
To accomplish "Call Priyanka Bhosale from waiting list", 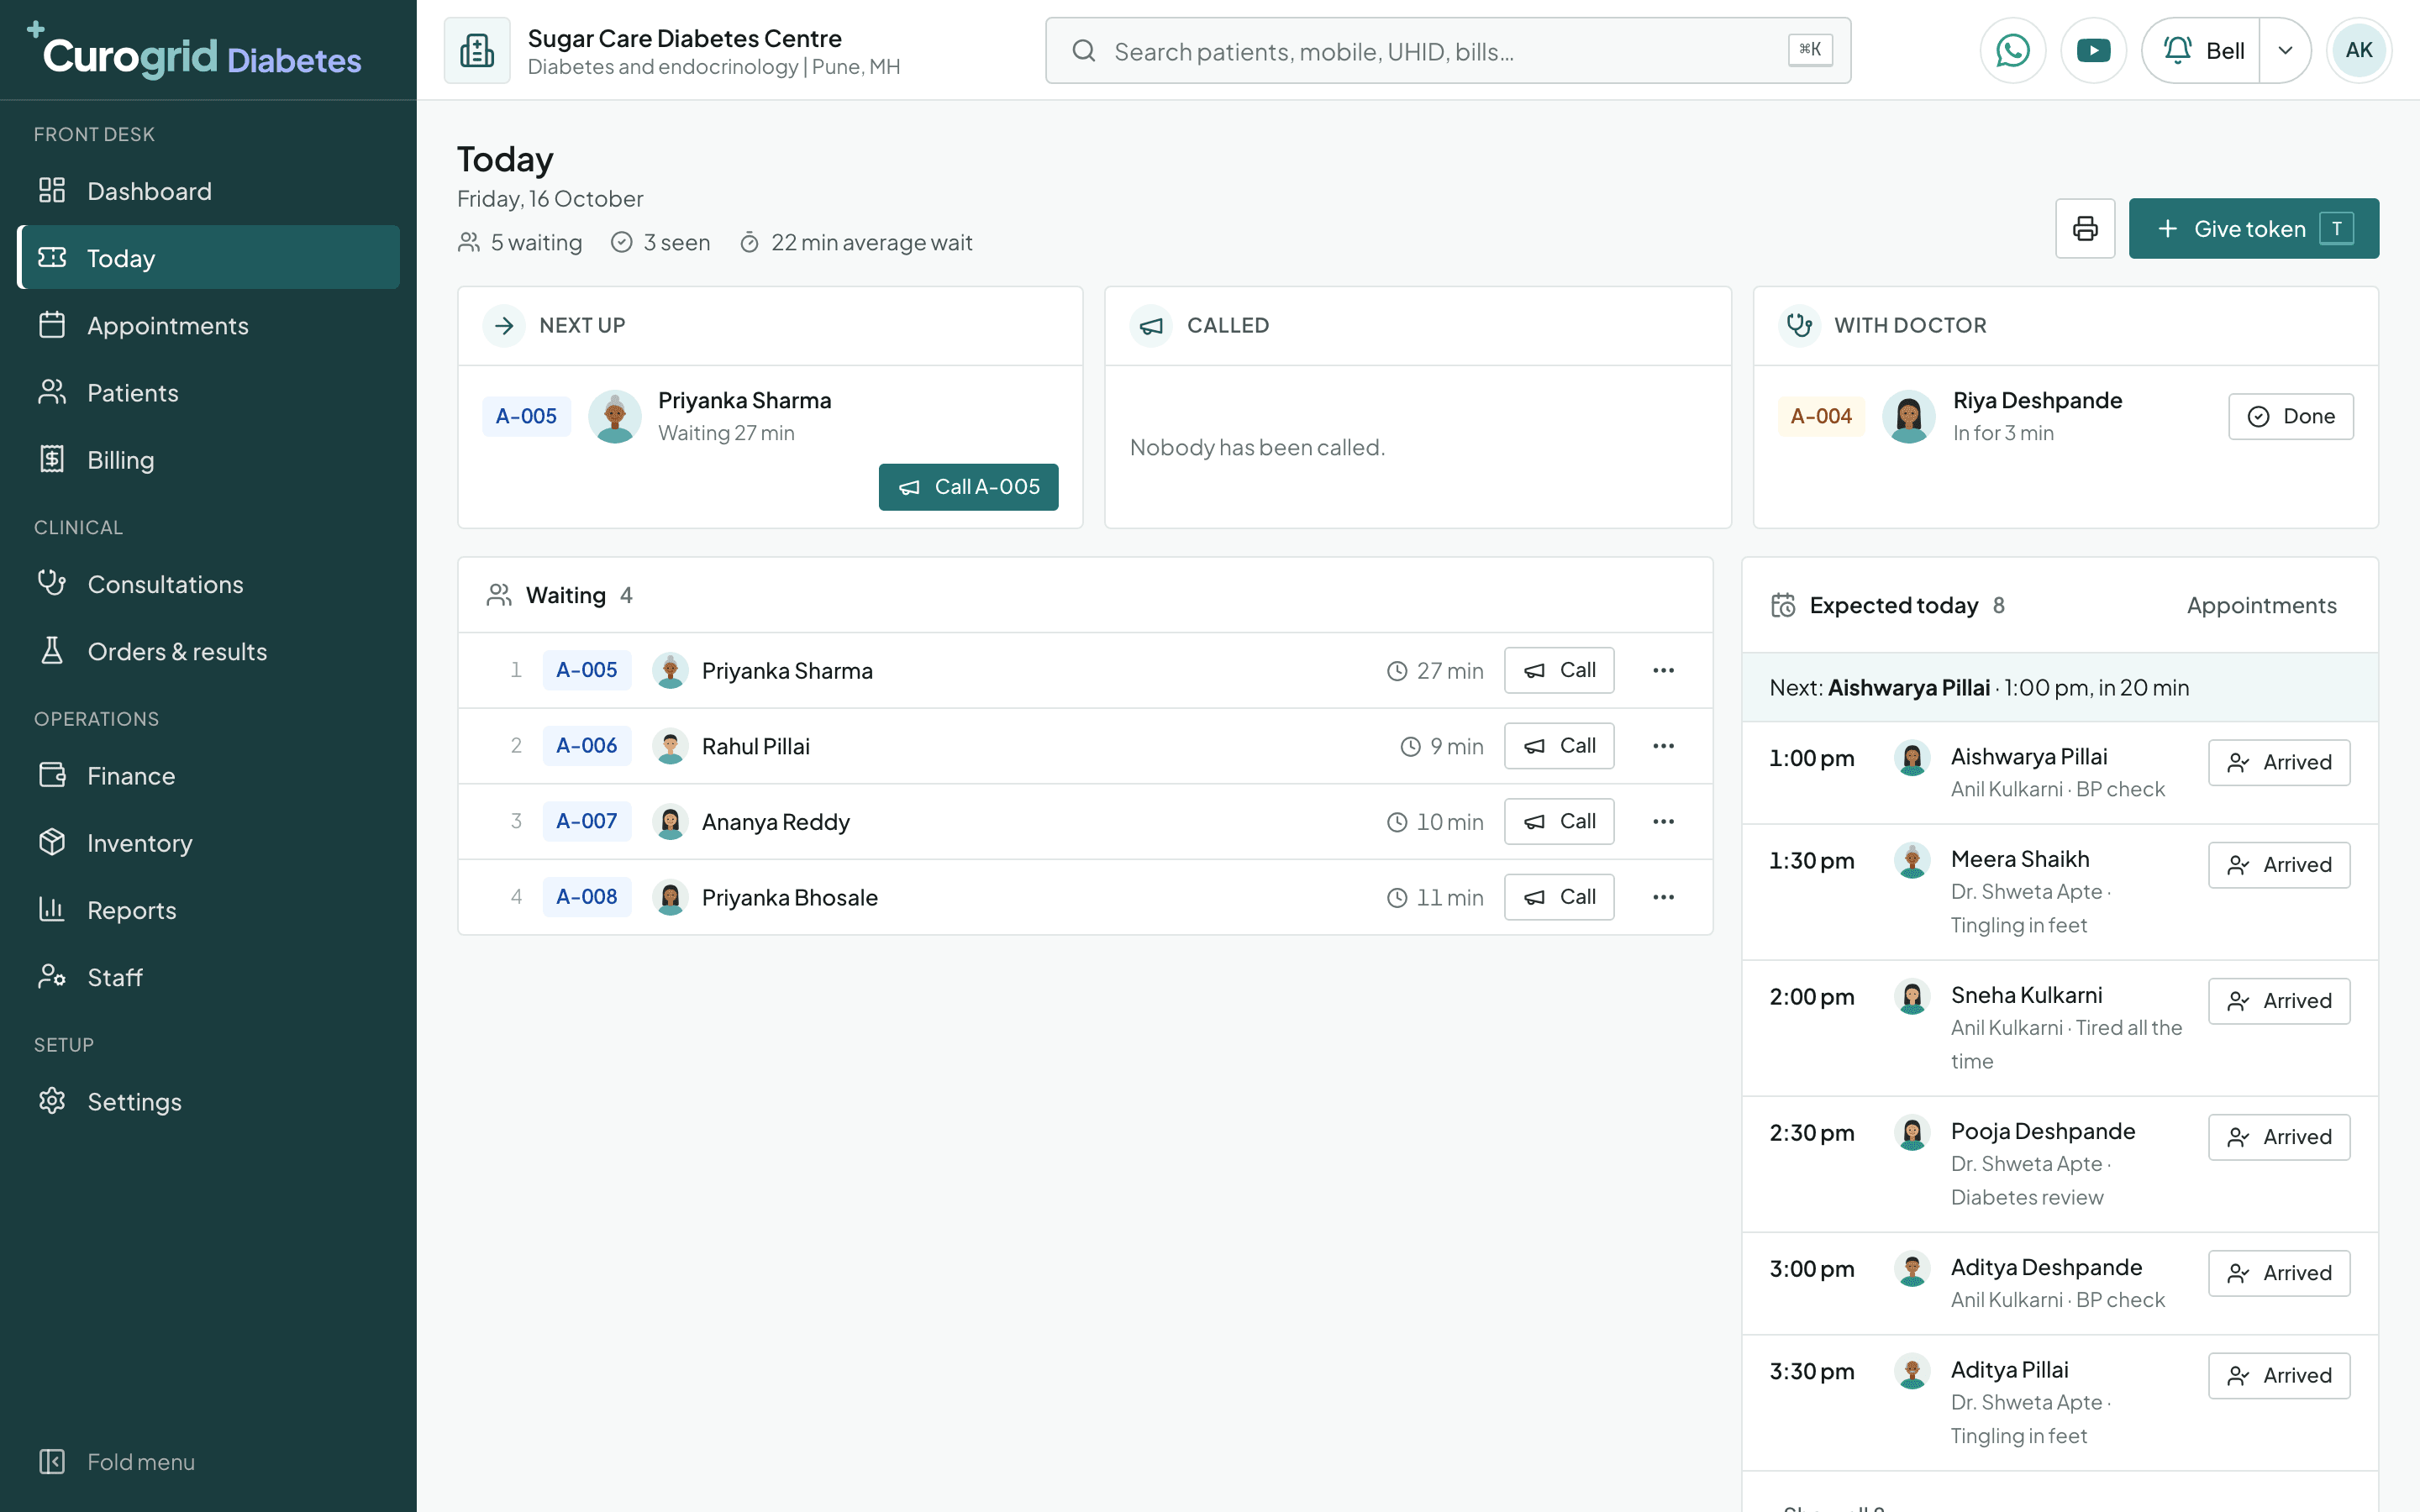I will tap(1559, 897).
